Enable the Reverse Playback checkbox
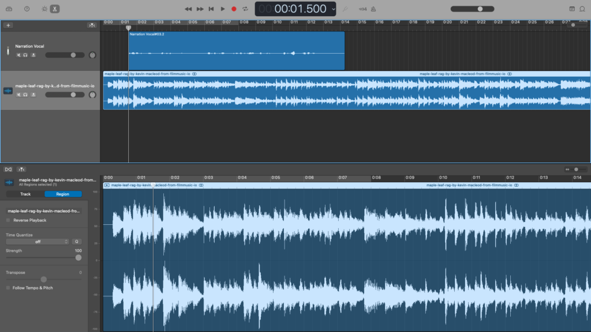 [8, 220]
